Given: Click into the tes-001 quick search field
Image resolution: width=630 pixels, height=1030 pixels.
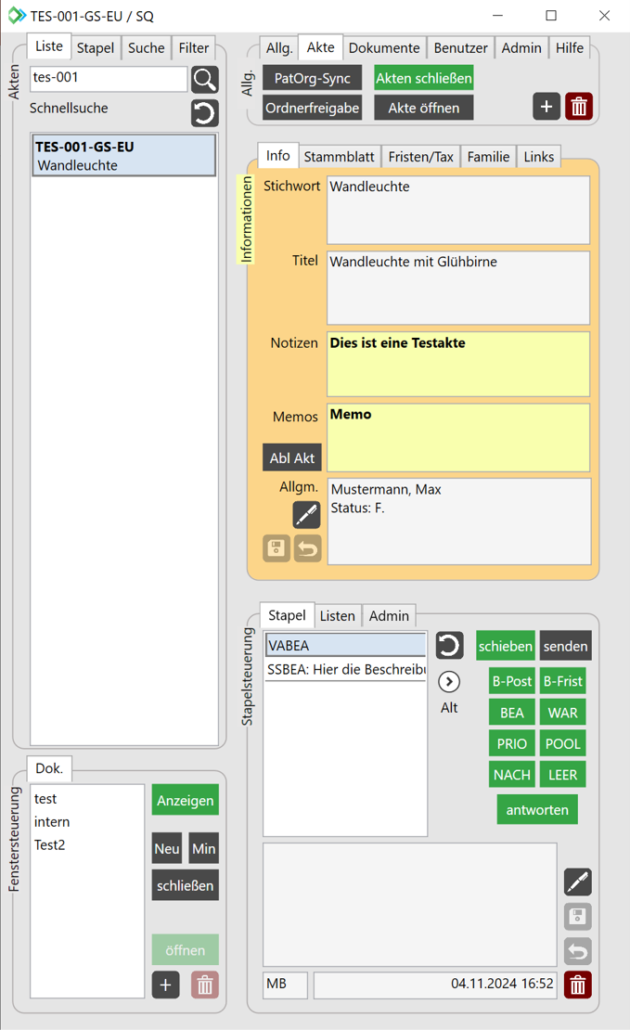Looking at the screenshot, I should click(109, 79).
